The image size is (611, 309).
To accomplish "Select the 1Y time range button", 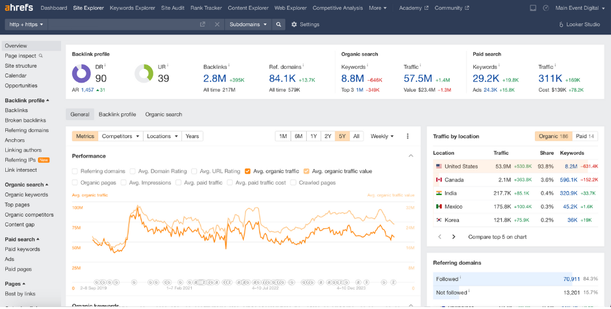I will click(313, 137).
